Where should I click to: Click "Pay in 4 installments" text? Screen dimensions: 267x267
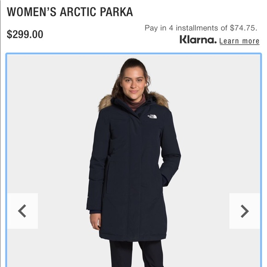tap(181, 28)
